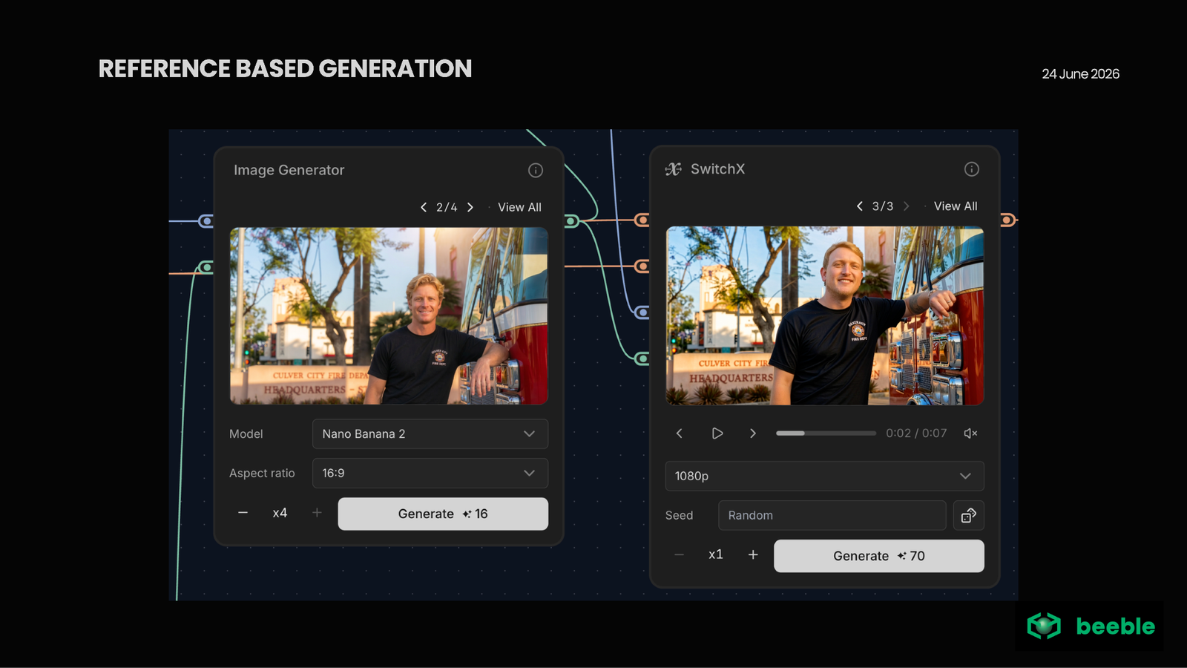Open SwitchX info icon
The width and height of the screenshot is (1187, 668).
pyautogui.click(x=972, y=169)
